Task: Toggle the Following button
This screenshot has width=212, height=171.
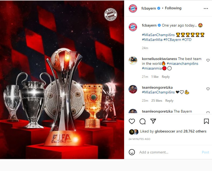Action: [x=173, y=8]
